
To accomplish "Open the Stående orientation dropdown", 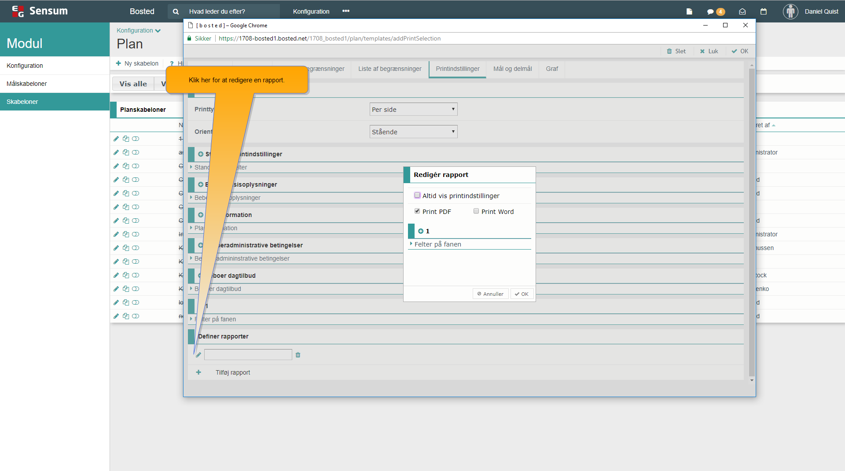I will coord(413,132).
